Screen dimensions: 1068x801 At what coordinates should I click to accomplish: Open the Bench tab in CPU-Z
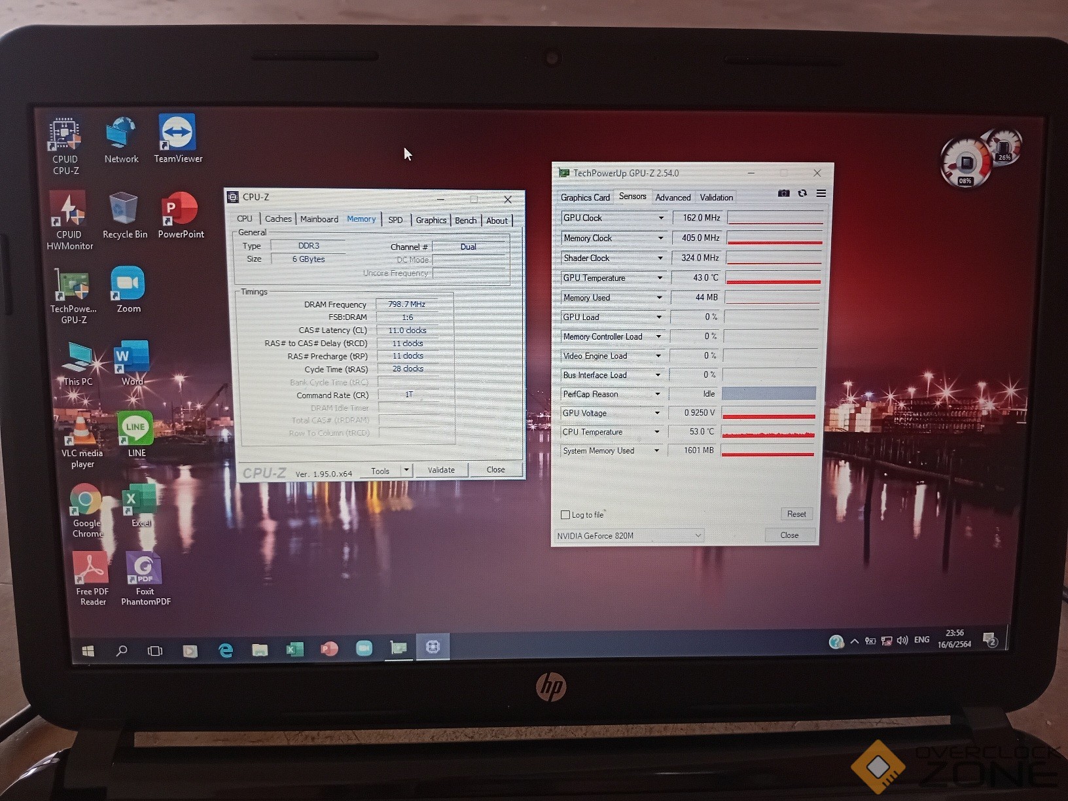click(x=466, y=220)
